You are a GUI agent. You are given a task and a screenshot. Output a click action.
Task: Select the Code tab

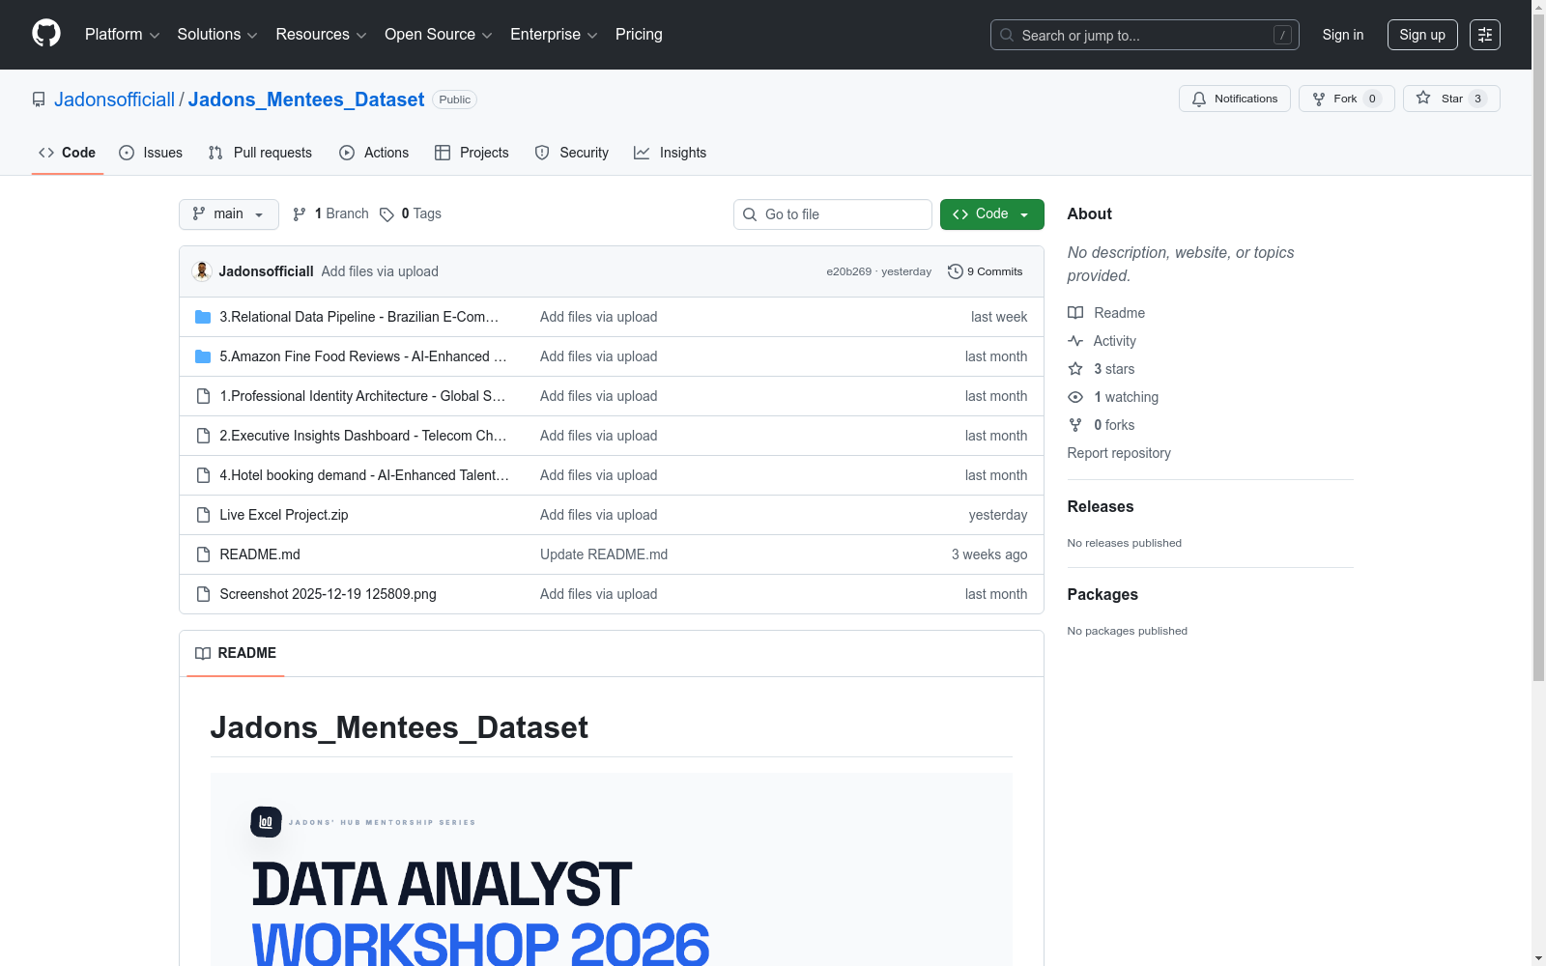(x=68, y=153)
